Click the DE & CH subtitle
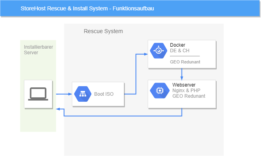Viewport: 261px width, 156px height. (x=180, y=51)
